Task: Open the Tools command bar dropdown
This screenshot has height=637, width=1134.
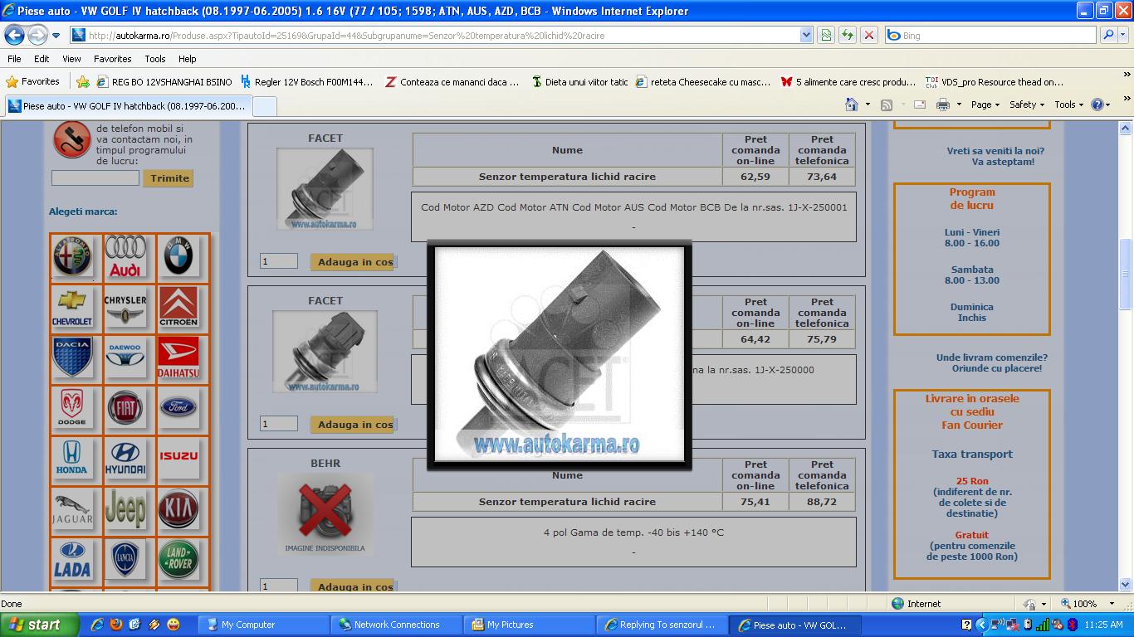Action: point(1070,105)
